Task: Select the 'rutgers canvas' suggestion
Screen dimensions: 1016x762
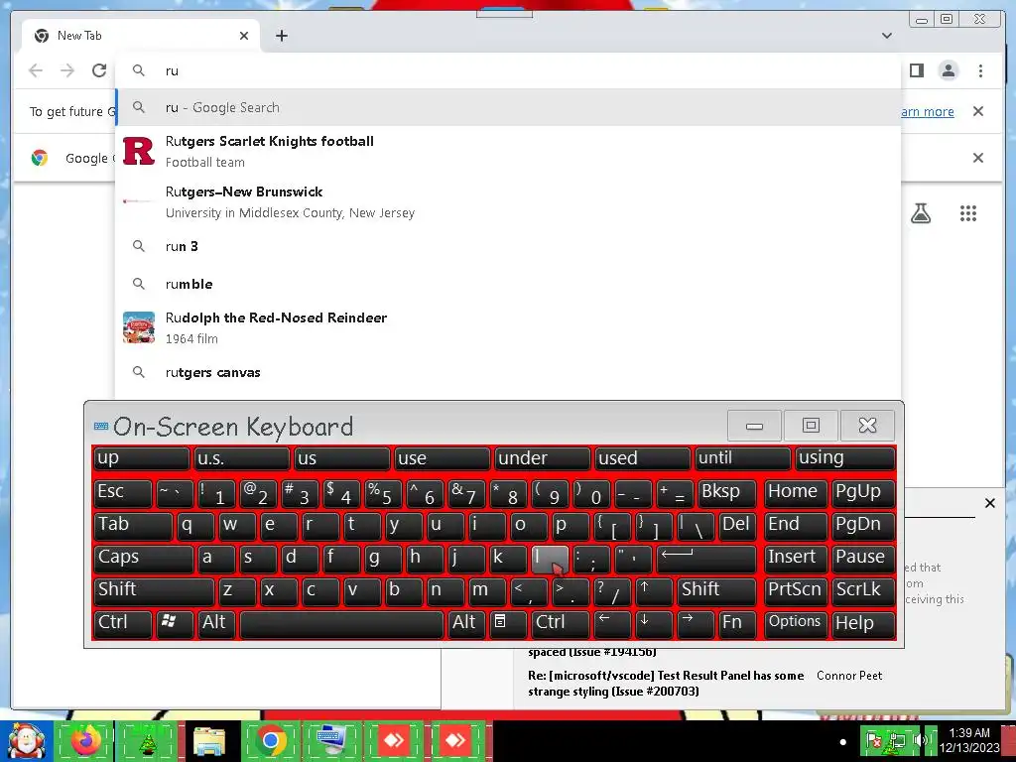Action: point(508,373)
